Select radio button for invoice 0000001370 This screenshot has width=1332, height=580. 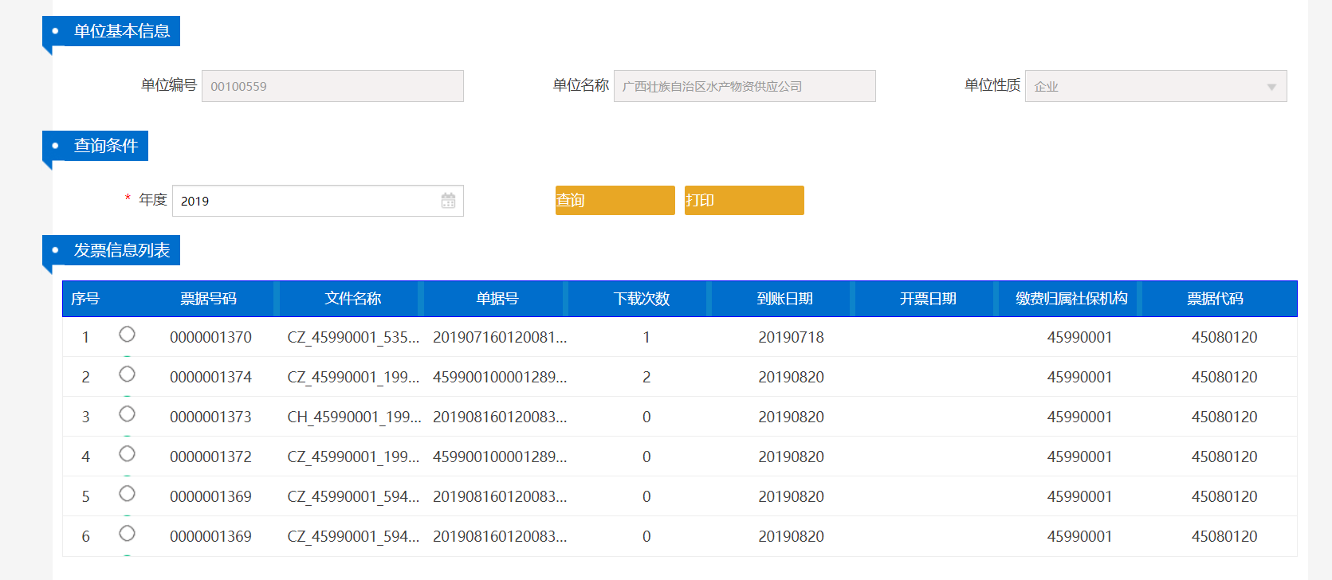tap(127, 335)
